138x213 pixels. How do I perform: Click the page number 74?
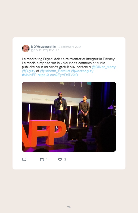(x=69, y=207)
